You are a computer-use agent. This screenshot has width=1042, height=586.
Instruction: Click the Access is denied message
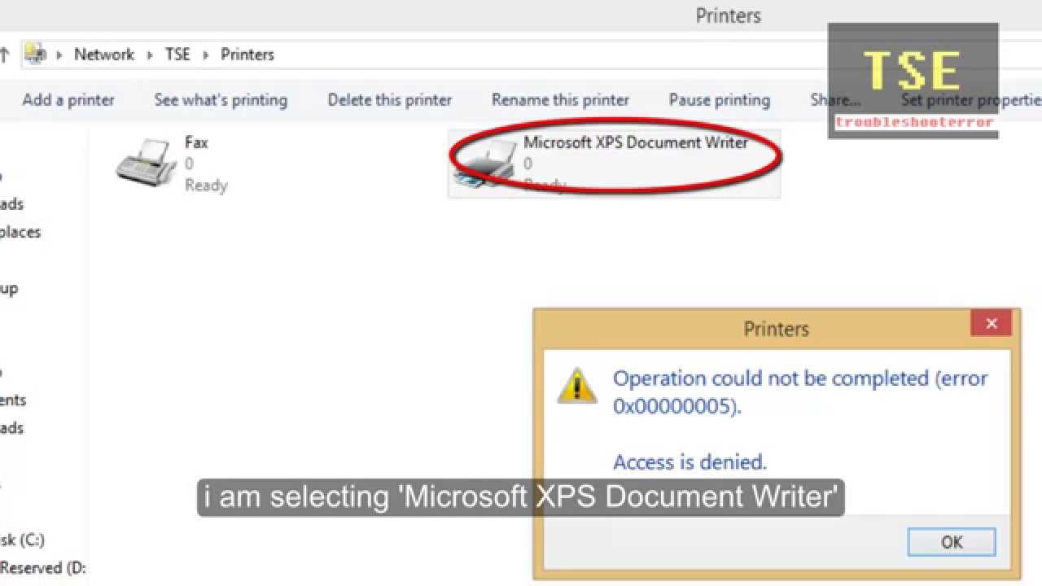690,462
